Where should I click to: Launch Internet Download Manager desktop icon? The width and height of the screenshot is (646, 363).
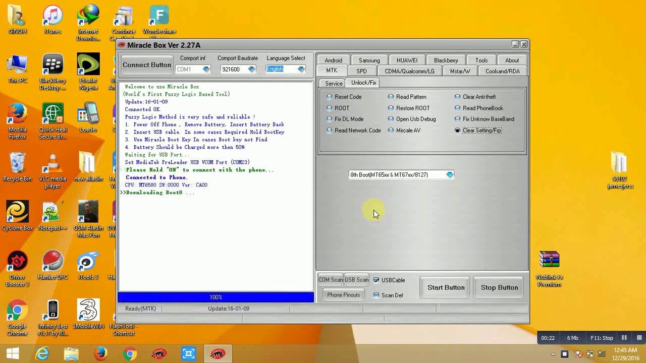point(88,23)
